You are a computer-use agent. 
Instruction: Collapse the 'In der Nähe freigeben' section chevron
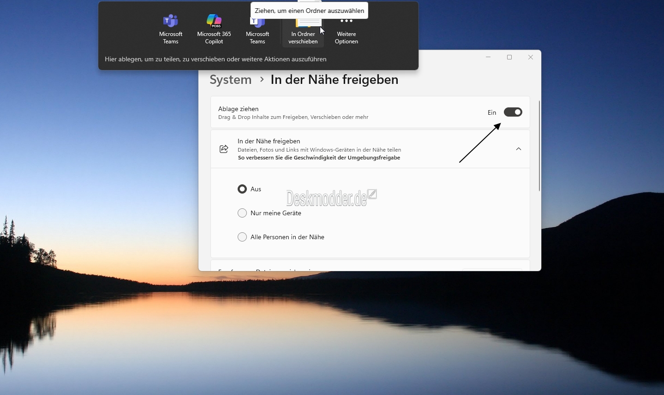(x=519, y=149)
